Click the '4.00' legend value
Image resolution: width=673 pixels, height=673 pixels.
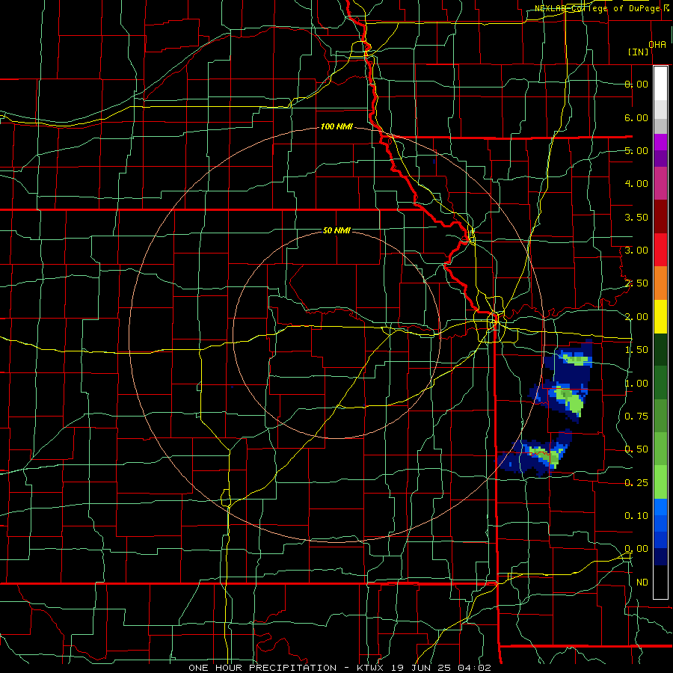[636, 184]
